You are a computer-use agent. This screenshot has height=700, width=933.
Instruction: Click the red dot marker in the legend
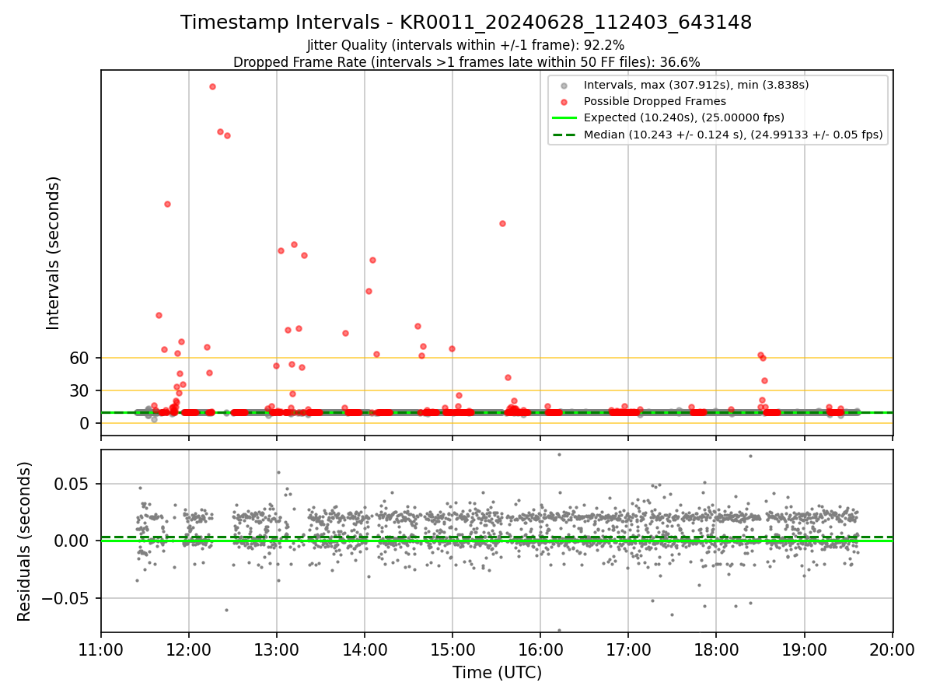tap(564, 102)
